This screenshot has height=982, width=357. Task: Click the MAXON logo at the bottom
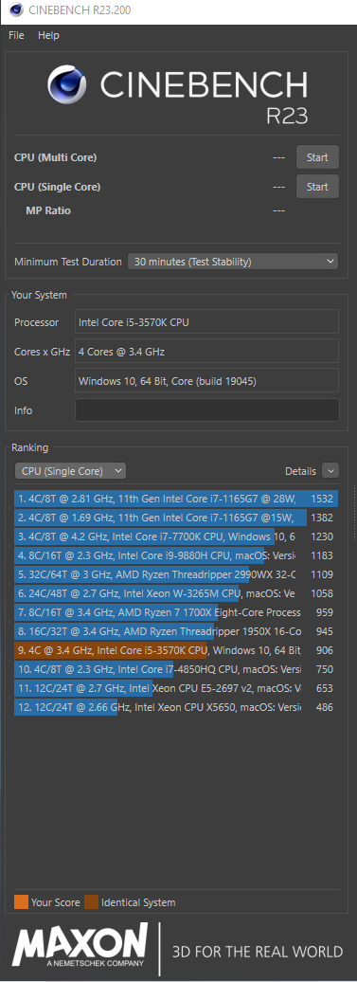point(80,945)
